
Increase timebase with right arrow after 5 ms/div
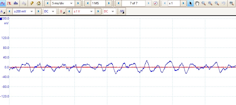[x=78, y=3]
